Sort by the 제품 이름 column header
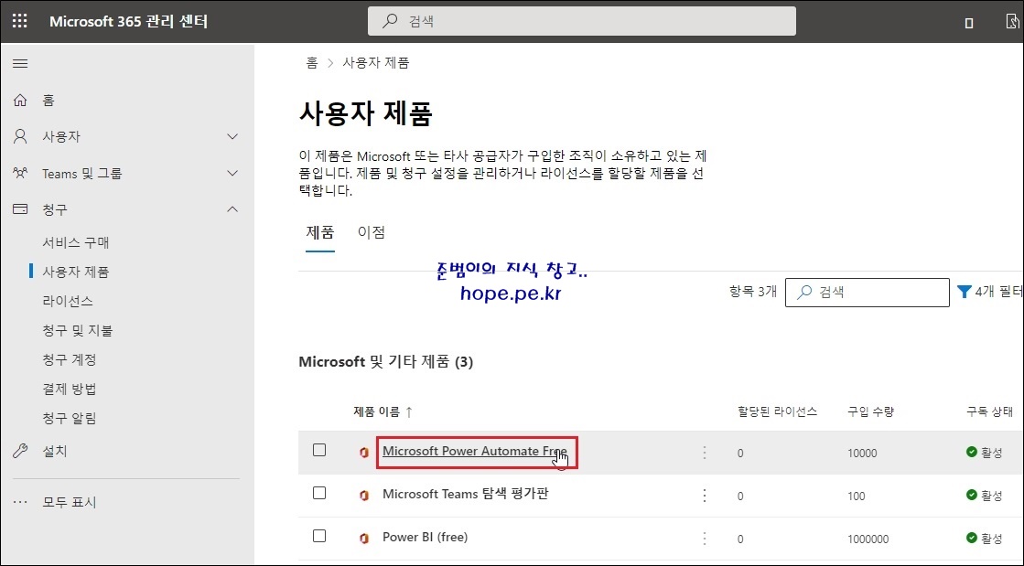 (376, 411)
